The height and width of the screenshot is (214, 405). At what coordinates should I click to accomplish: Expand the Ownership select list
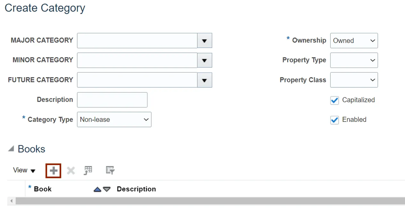pyautogui.click(x=354, y=41)
